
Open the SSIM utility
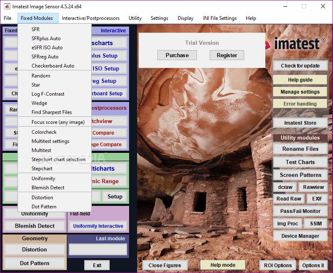(316, 224)
